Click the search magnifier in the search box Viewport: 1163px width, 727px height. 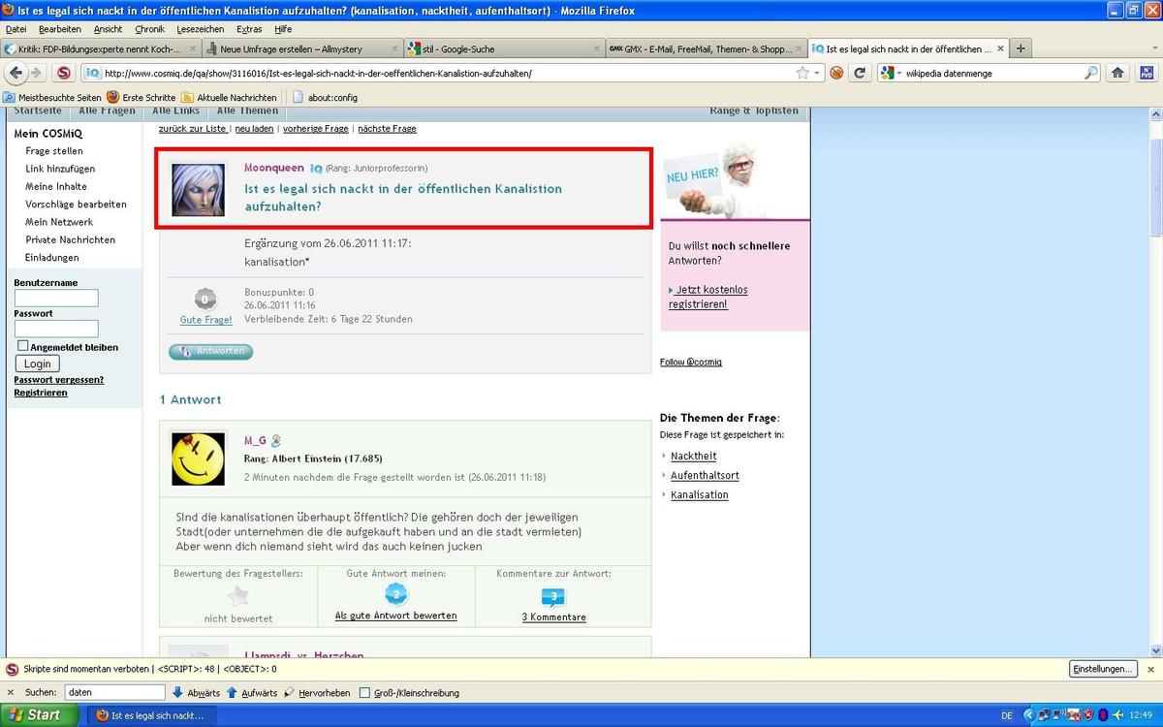(x=1091, y=73)
